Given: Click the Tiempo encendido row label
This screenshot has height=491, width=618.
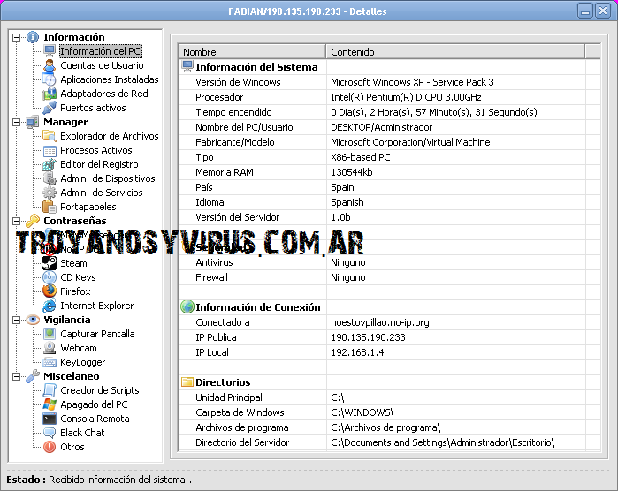Looking at the screenshot, I should (233, 112).
